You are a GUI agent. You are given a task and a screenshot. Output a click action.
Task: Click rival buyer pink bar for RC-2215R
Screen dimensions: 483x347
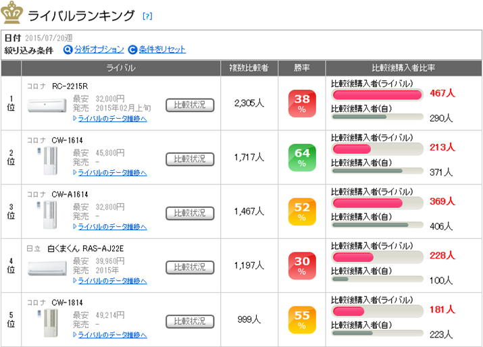377,95
